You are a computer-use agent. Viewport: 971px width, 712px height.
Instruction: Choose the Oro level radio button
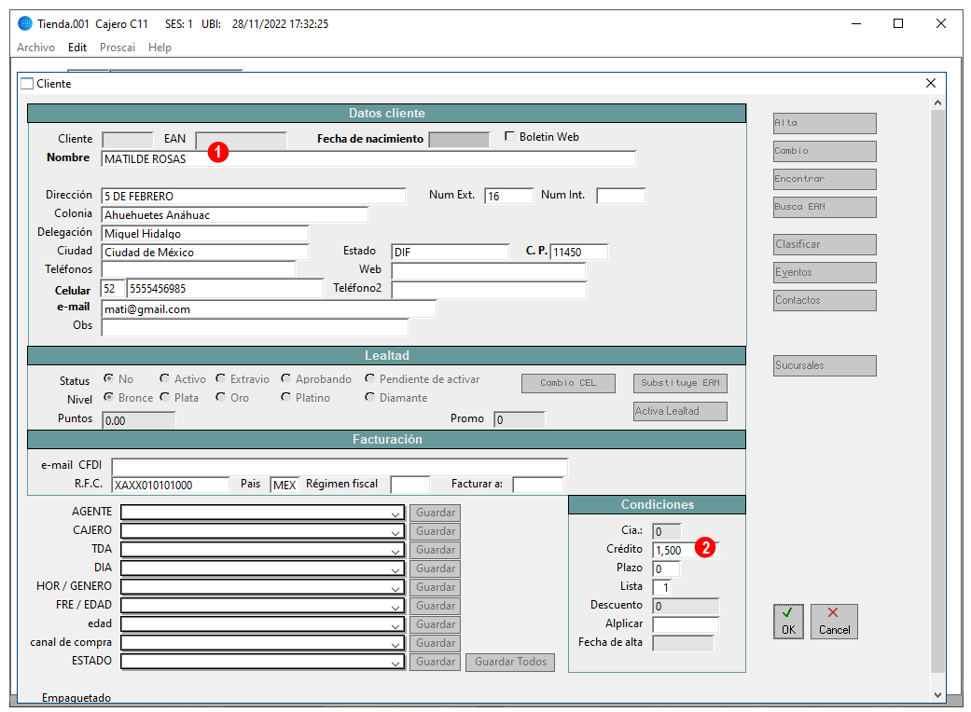click(x=220, y=396)
